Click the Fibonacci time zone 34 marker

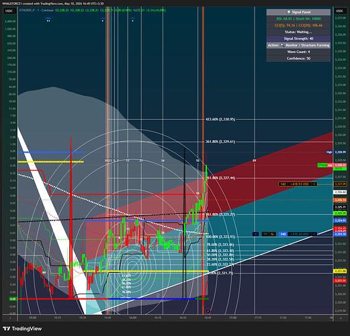tap(163, 161)
